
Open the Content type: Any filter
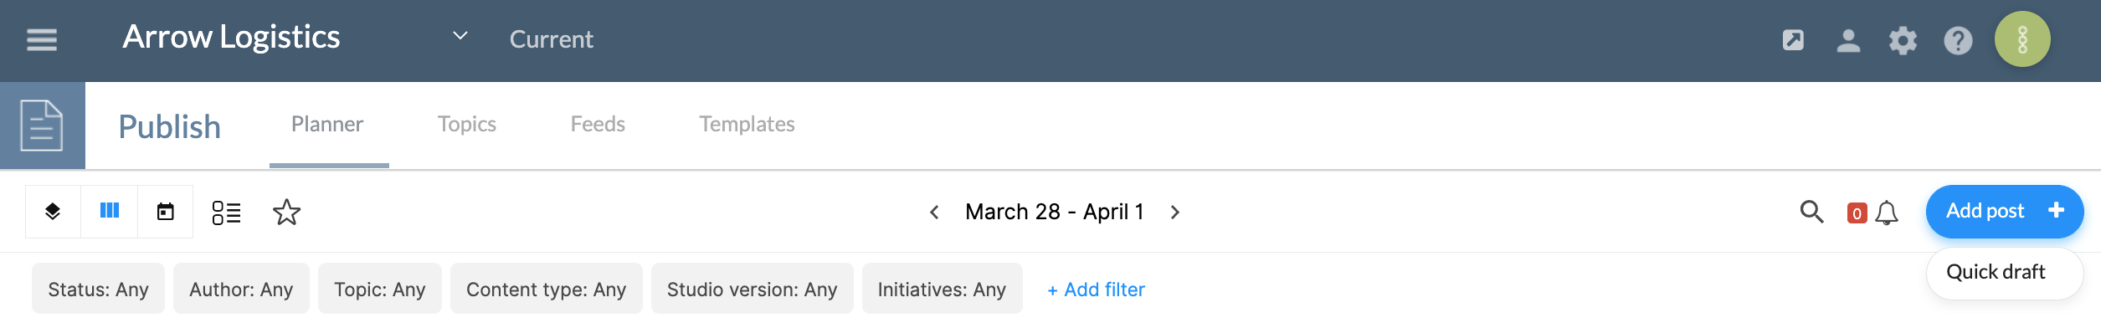point(547,289)
